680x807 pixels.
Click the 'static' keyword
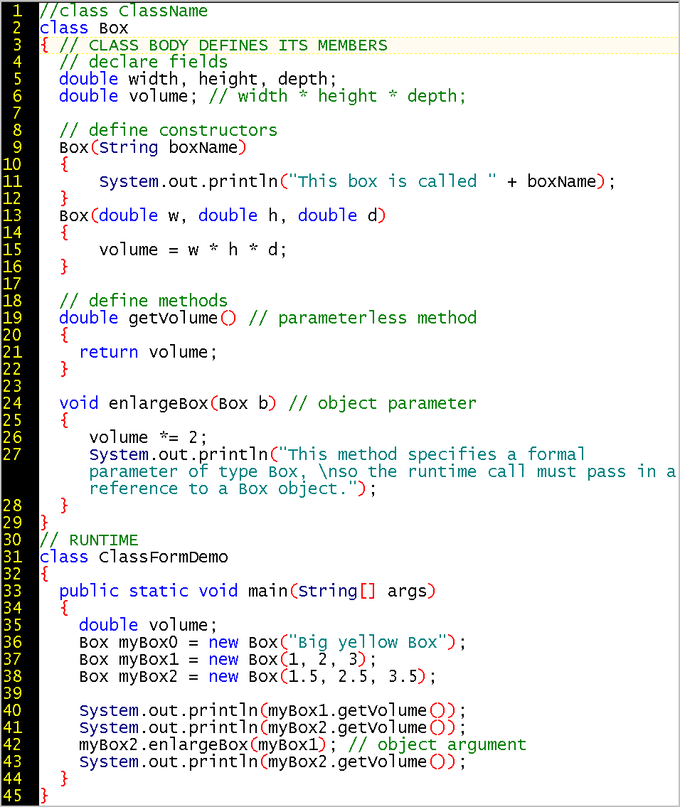tap(158, 591)
